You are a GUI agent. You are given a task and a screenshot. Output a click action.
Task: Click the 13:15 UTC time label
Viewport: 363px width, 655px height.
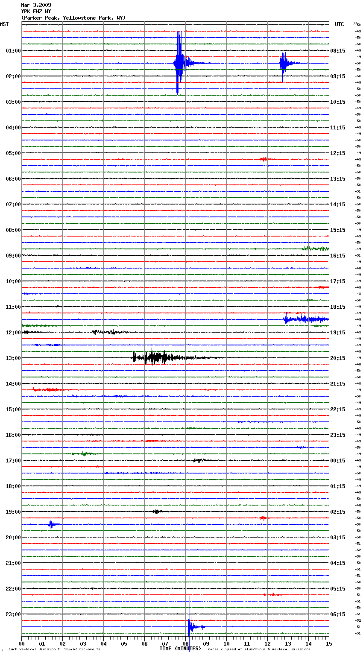pyautogui.click(x=338, y=179)
